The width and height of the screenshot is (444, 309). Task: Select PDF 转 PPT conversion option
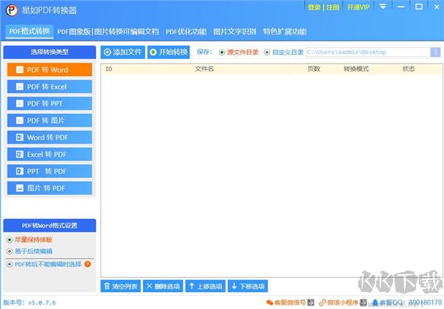tap(50, 103)
